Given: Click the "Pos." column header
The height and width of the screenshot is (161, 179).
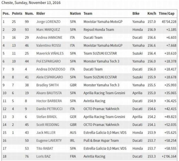Looking at the screenshot, I should (6, 14).
